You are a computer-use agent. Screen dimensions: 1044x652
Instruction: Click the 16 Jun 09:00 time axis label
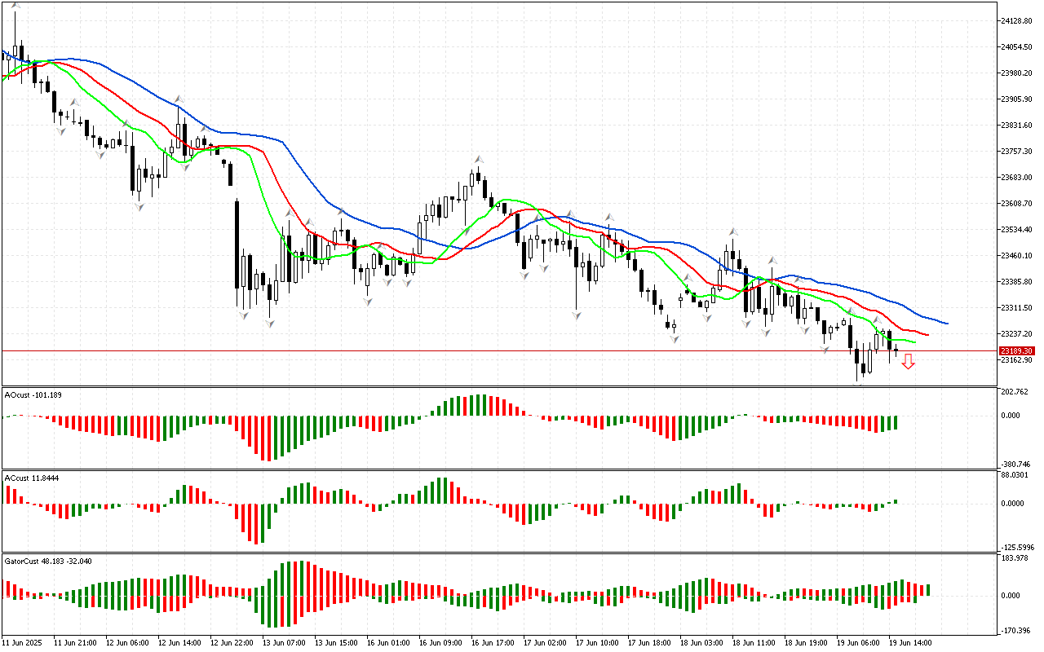coord(440,642)
